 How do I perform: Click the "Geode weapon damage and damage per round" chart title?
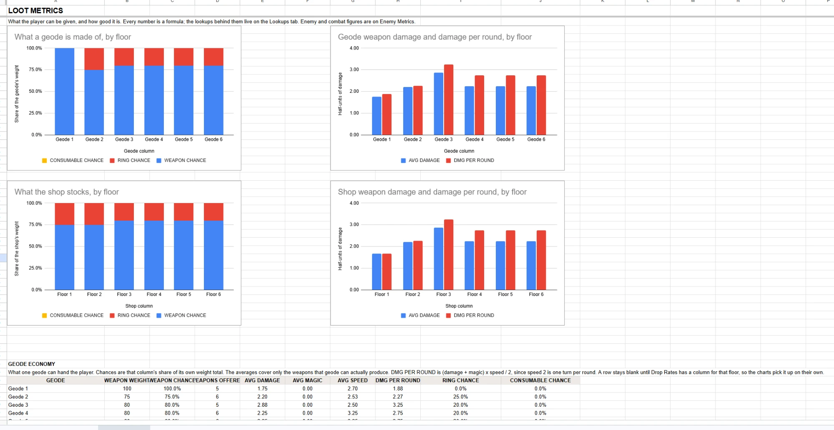435,37
